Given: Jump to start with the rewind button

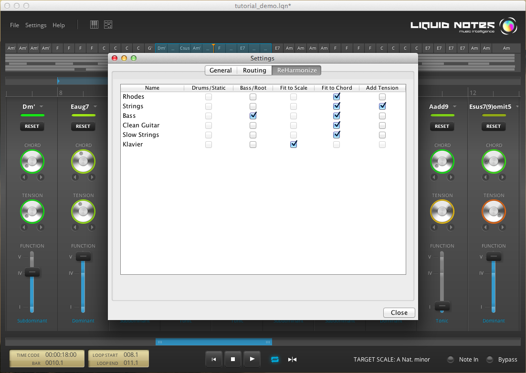Looking at the screenshot, I should pyautogui.click(x=214, y=359).
